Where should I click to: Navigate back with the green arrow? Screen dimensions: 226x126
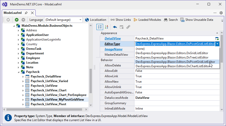pyautogui.click(x=17, y=20)
